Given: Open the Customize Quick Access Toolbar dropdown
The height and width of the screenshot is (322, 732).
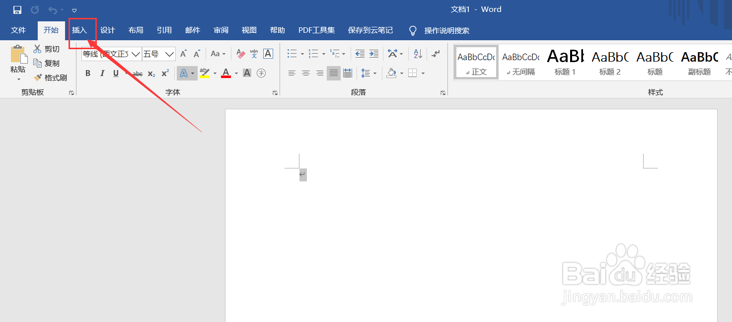Looking at the screenshot, I should [x=74, y=10].
